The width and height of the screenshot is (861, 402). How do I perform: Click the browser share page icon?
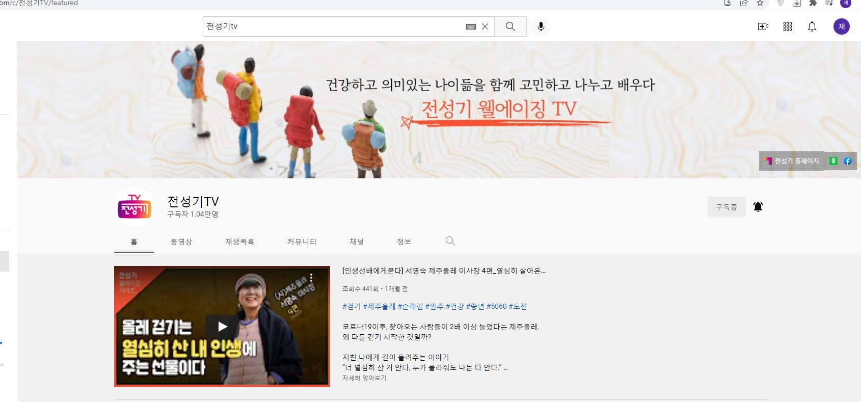(744, 3)
